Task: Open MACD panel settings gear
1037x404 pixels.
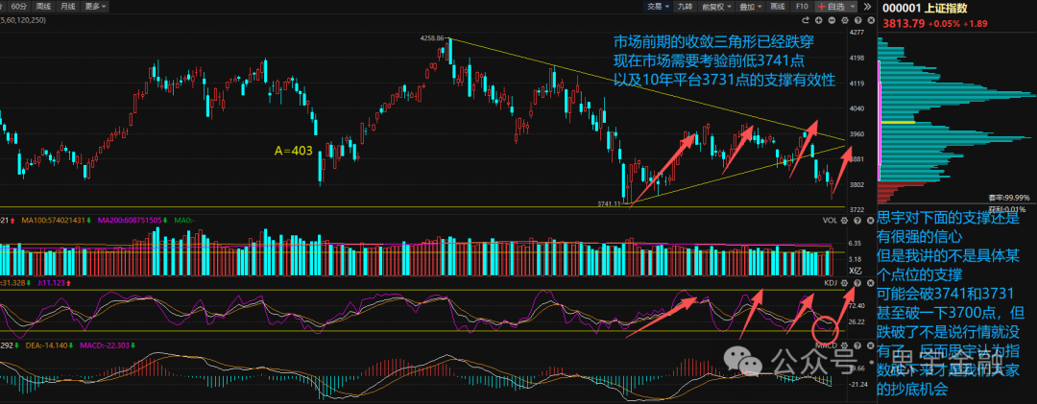Action: [x=845, y=345]
